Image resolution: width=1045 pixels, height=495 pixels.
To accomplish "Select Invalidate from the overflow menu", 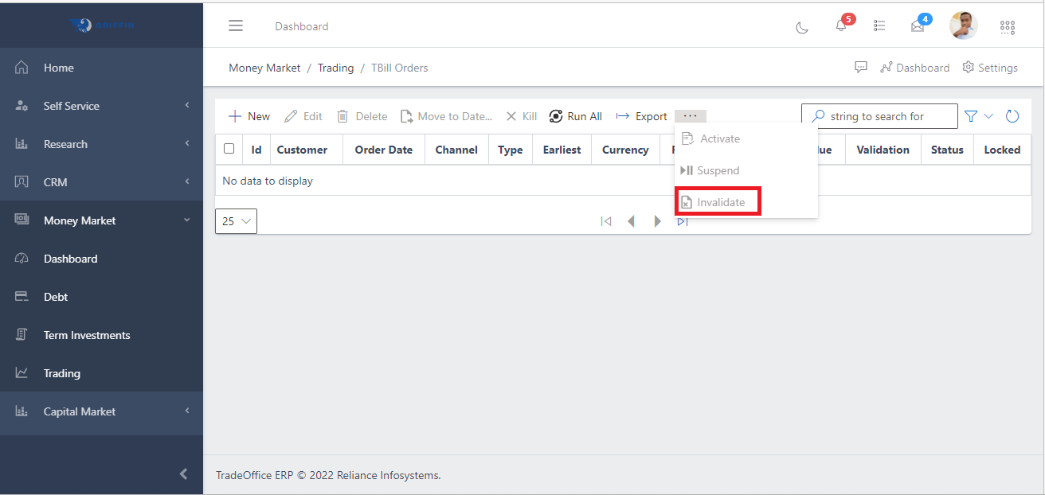I will point(719,202).
